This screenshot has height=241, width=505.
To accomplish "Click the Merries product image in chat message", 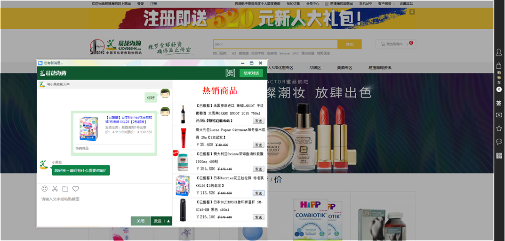I will point(88,128).
